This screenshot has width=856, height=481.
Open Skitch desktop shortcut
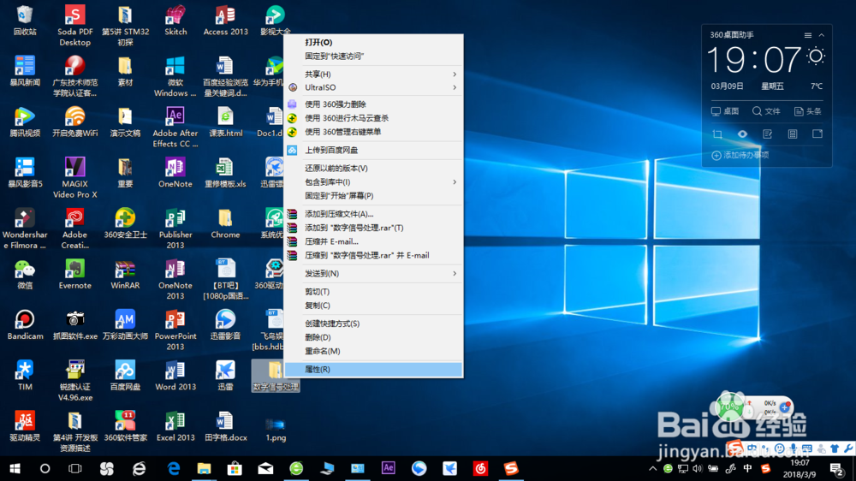[175, 21]
